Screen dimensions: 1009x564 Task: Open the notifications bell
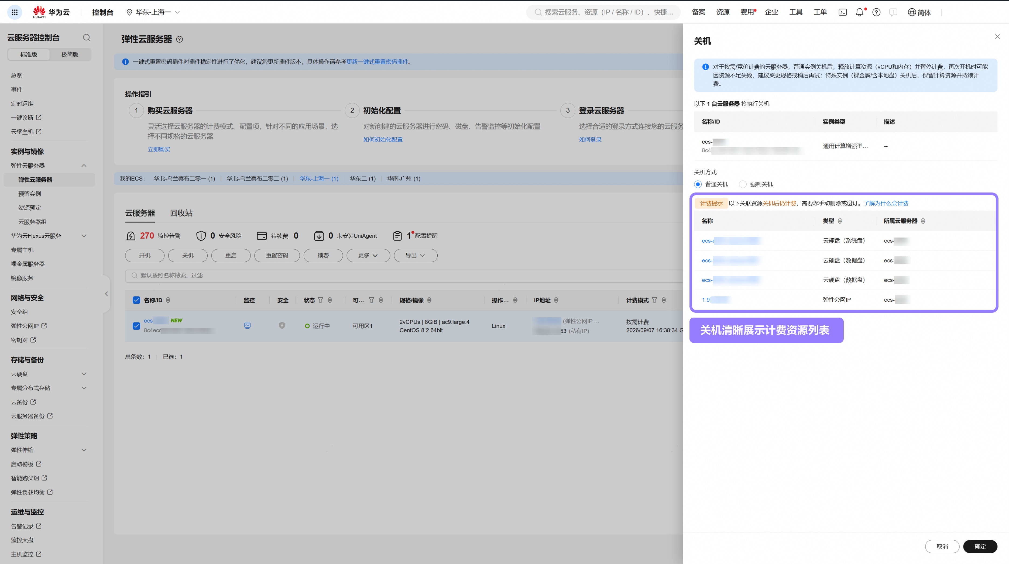click(x=859, y=12)
